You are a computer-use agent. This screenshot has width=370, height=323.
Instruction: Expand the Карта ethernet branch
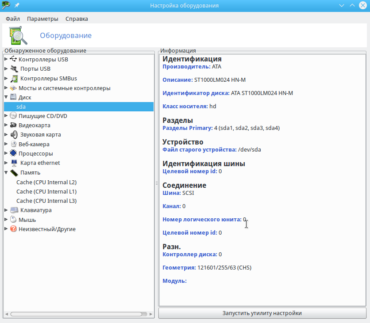click(6, 163)
